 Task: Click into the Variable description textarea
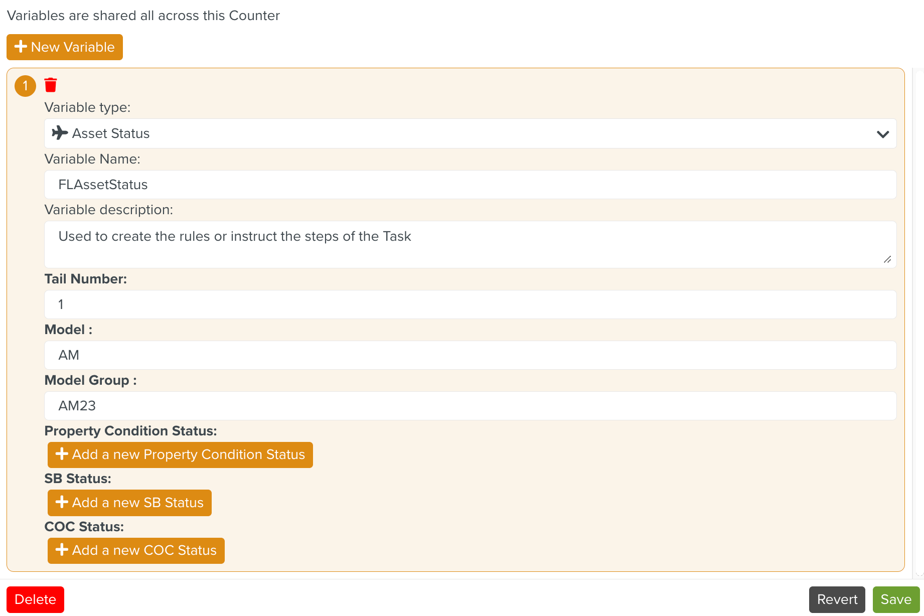[470, 244]
